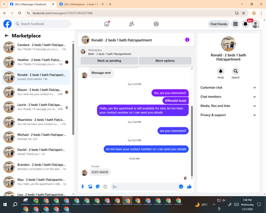Open the Groups icon in top navigation

[x=156, y=24]
